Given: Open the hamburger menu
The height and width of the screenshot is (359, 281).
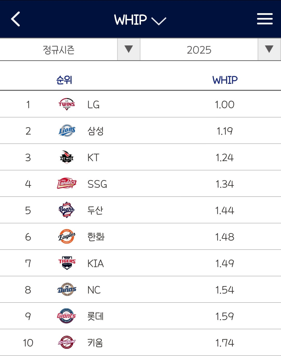Looking at the screenshot, I should 265,19.
